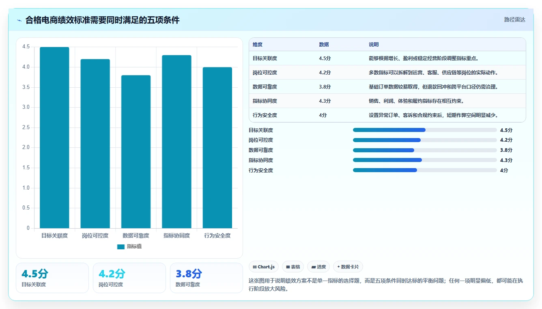
Task: Select the 目标关联度 table row cell
Action: coord(265,58)
